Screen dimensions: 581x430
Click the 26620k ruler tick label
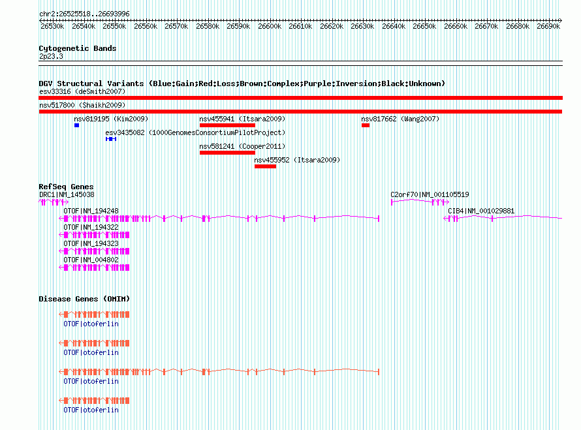331,27
